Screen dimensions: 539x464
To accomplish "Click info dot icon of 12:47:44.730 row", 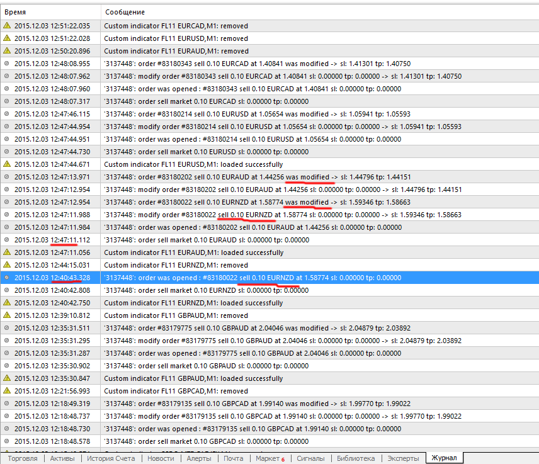I will pos(6,152).
